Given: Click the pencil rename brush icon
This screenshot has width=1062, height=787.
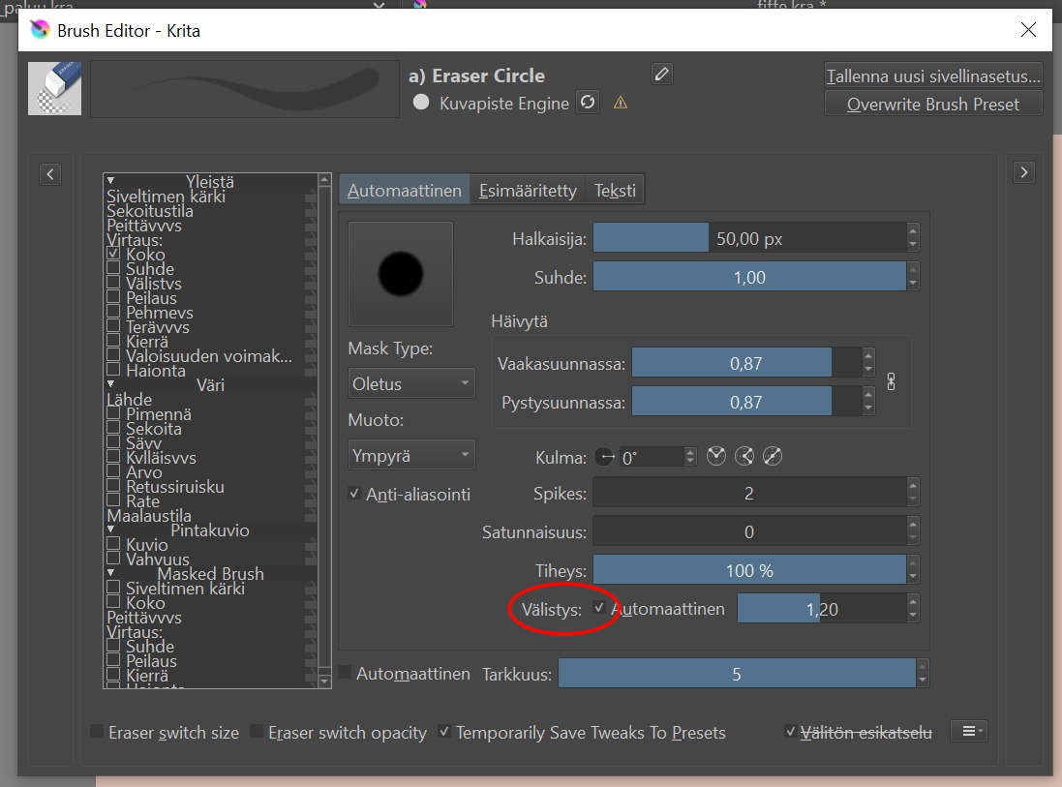Looking at the screenshot, I should point(661,75).
